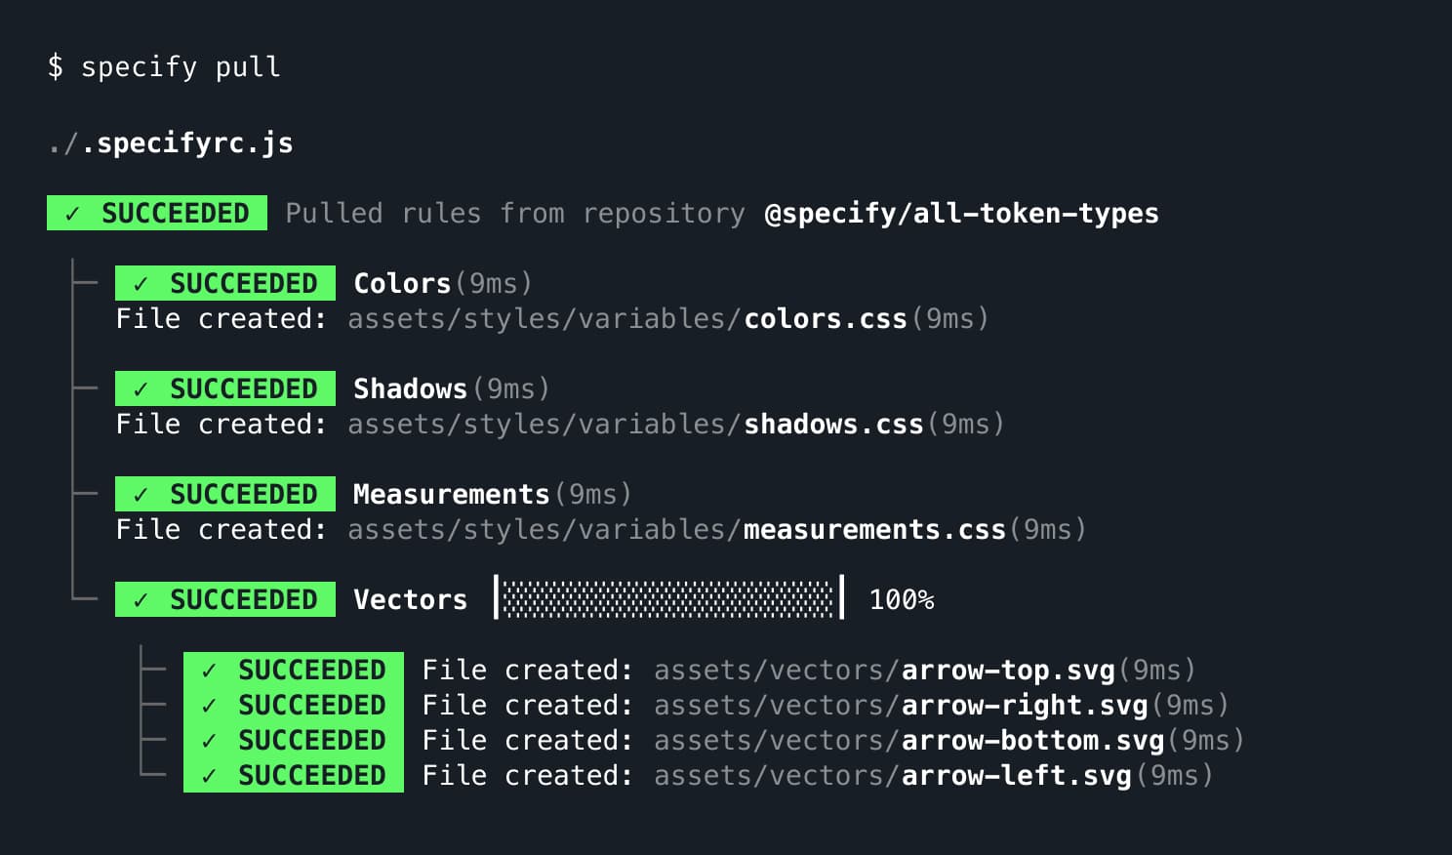The width and height of the screenshot is (1452, 855).
Task: Click the arrow-right.svg file path
Action: click(x=901, y=706)
